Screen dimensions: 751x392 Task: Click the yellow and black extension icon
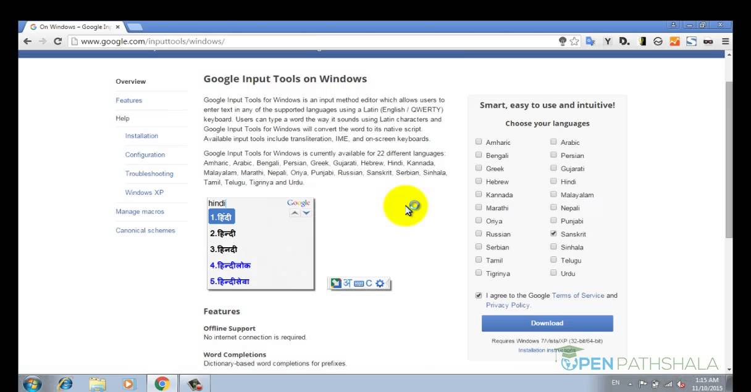pyautogui.click(x=642, y=41)
